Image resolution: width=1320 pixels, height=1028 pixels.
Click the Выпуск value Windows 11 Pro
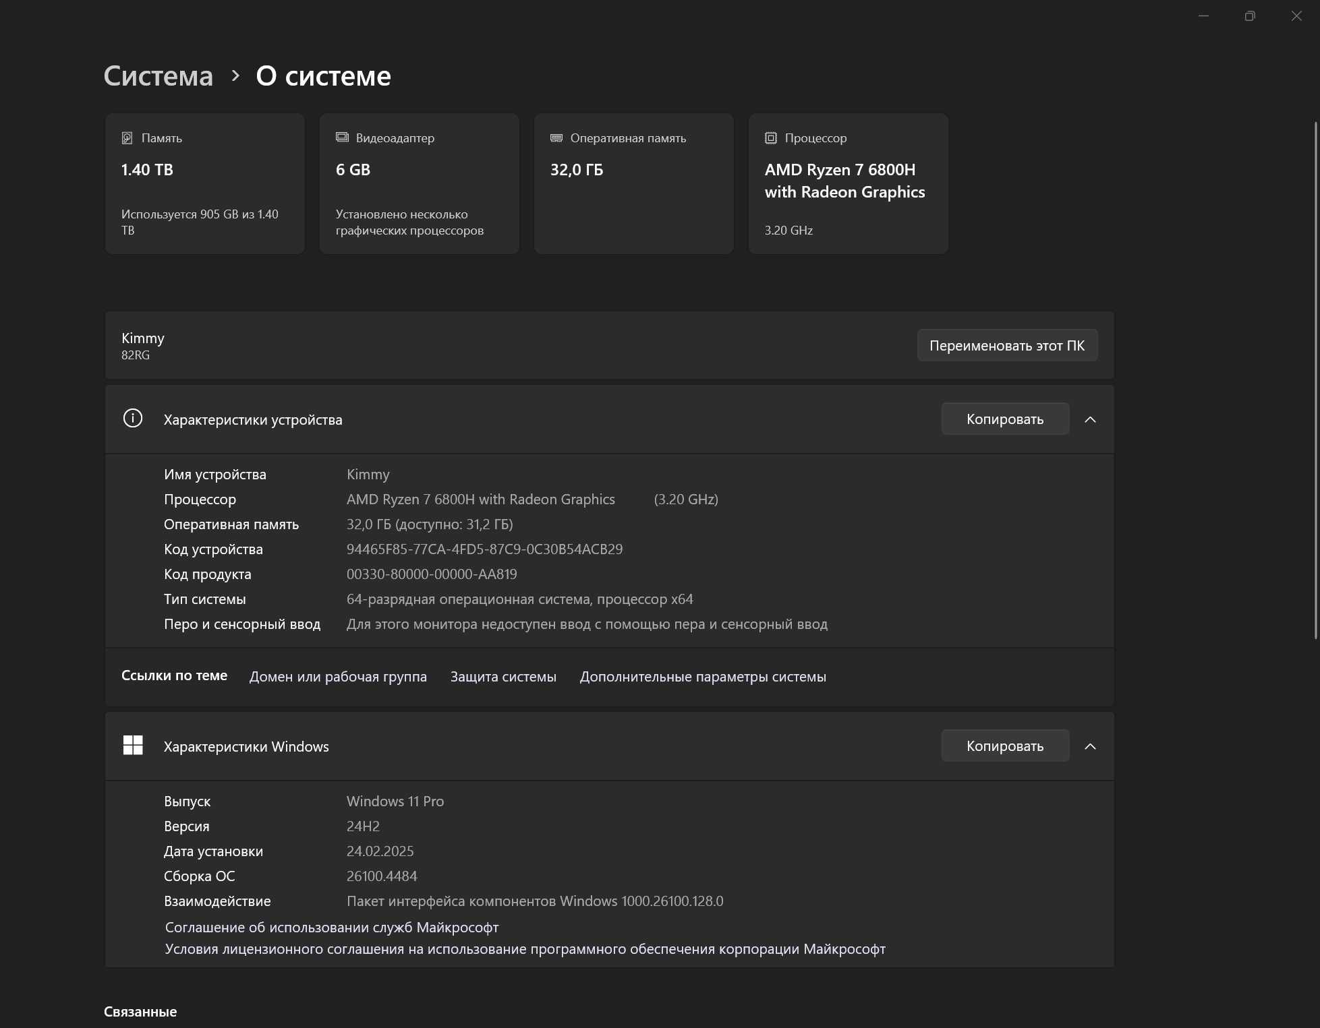point(395,802)
